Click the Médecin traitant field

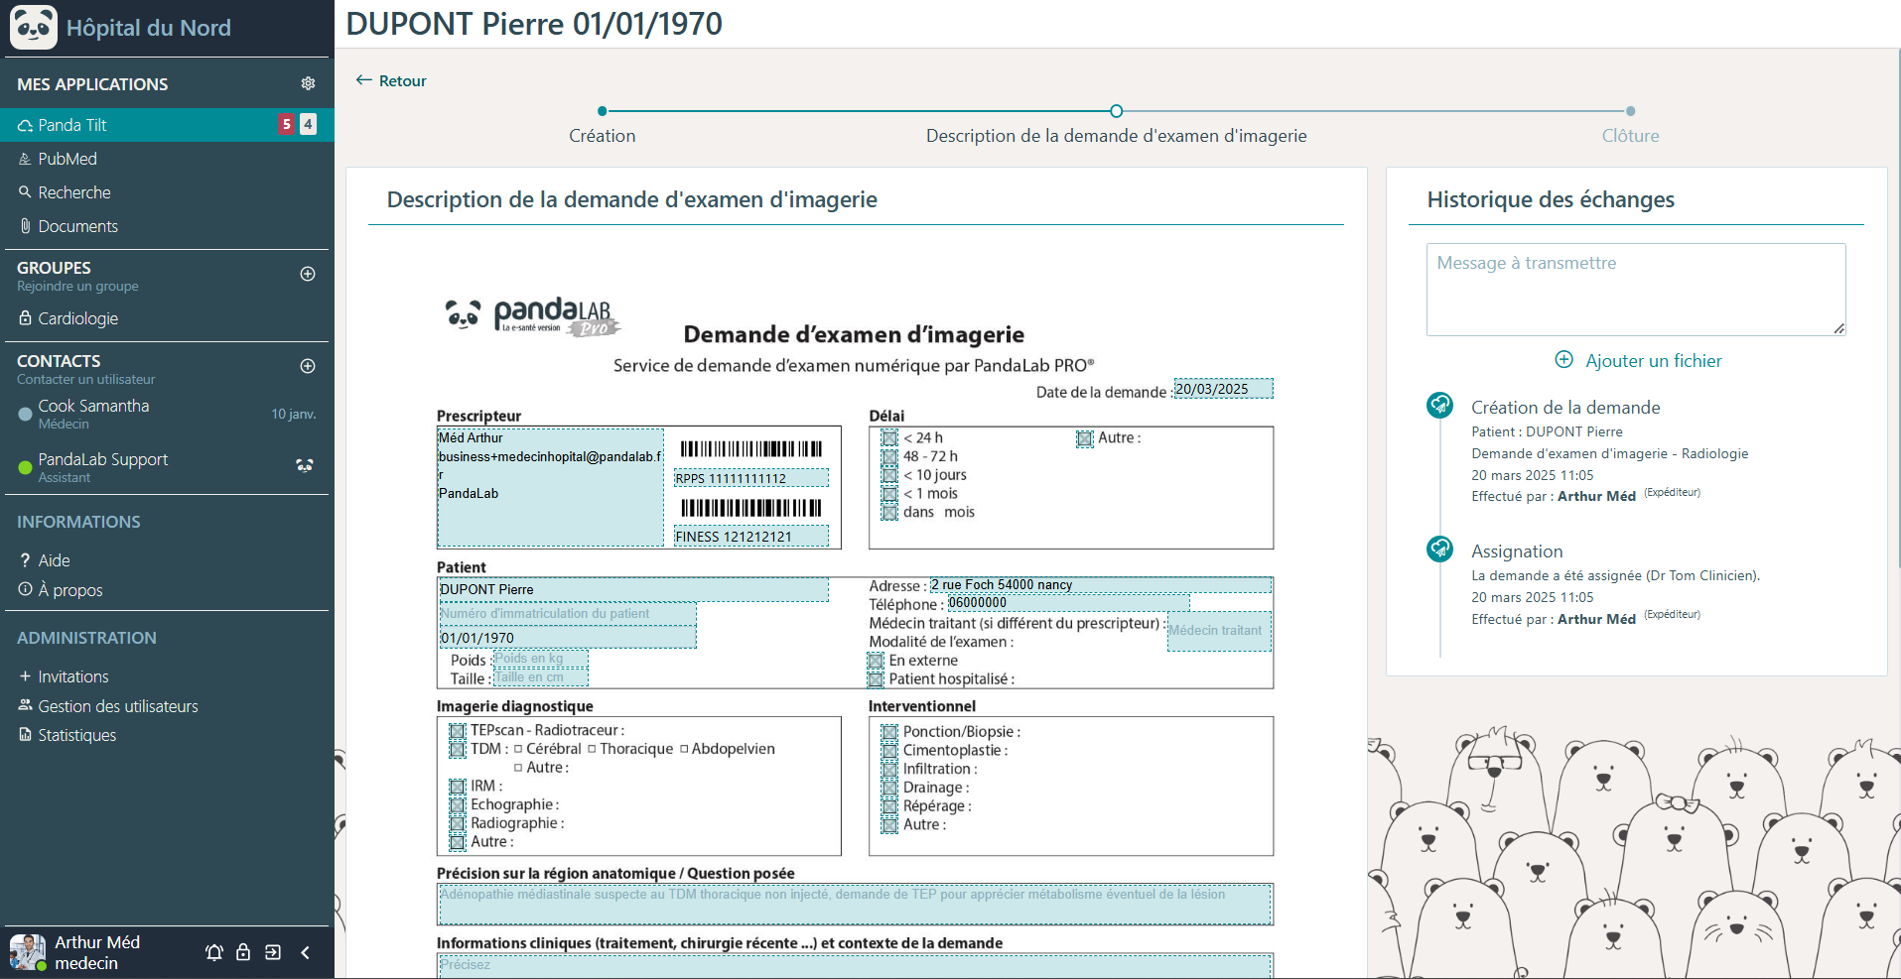coord(1219,632)
